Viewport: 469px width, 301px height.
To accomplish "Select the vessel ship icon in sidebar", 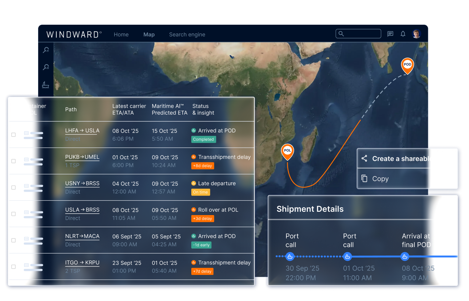I will tap(46, 85).
